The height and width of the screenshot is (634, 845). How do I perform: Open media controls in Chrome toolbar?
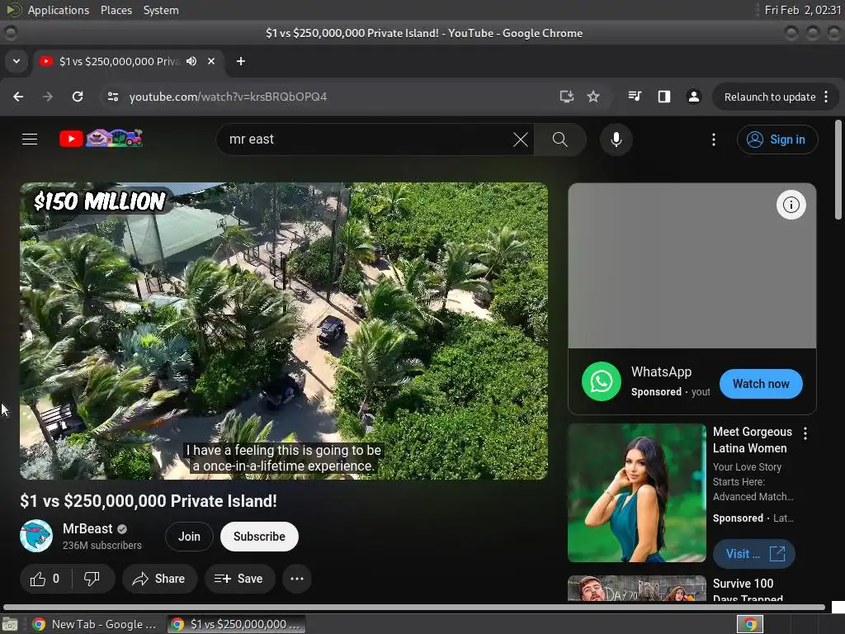[635, 97]
